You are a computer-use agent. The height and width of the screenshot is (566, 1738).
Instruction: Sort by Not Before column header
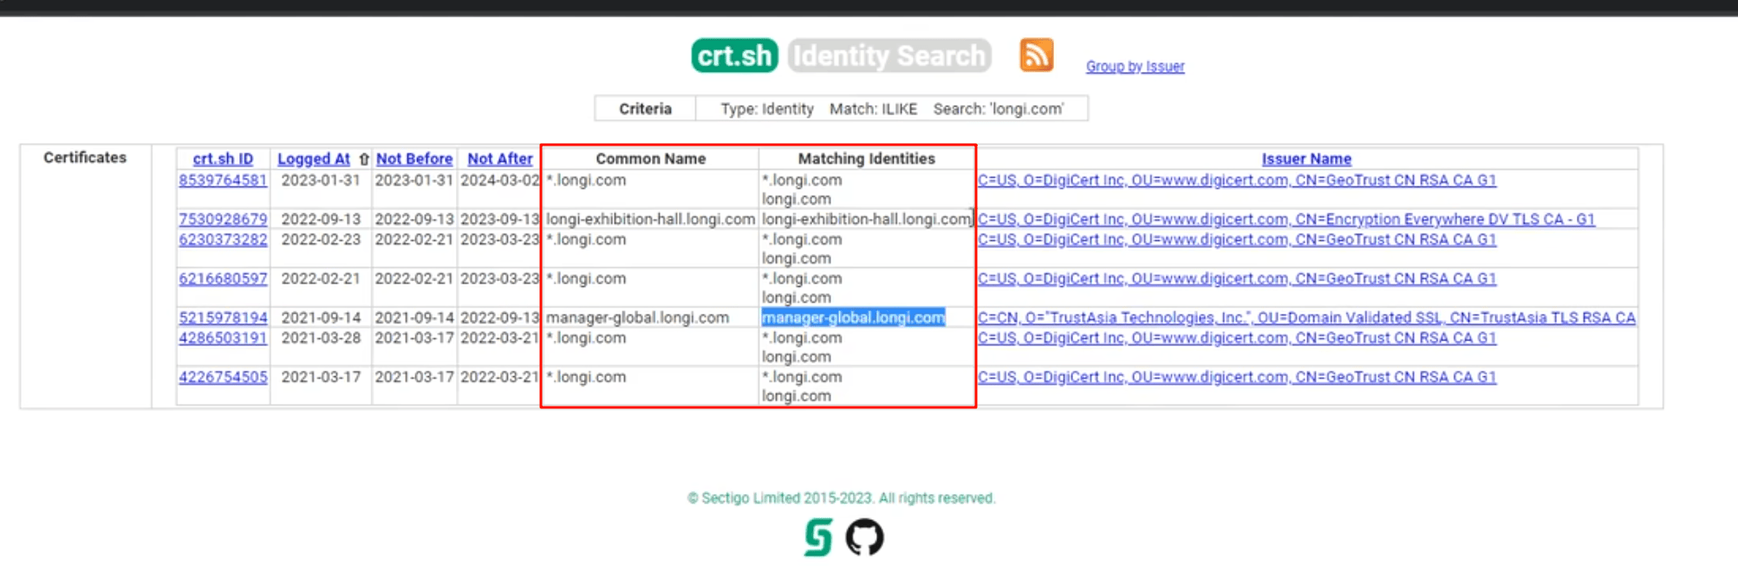pyautogui.click(x=414, y=159)
